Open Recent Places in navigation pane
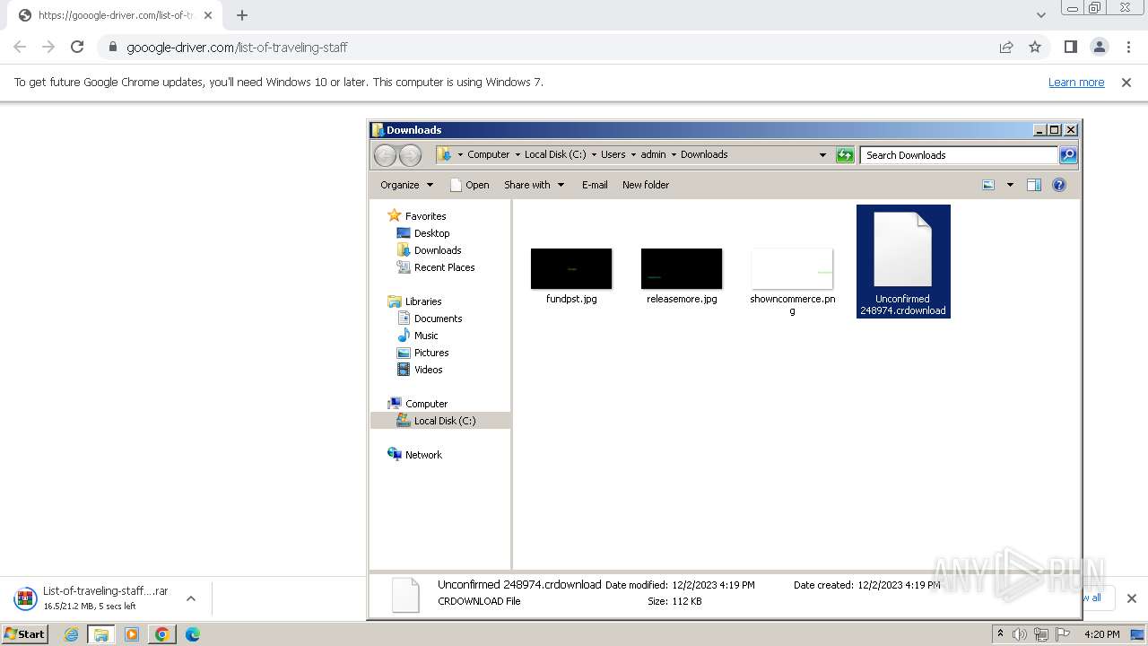 pyautogui.click(x=444, y=267)
